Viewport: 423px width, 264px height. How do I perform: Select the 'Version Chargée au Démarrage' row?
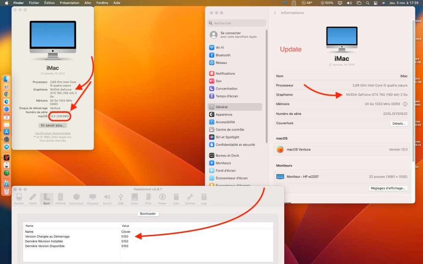point(148,237)
